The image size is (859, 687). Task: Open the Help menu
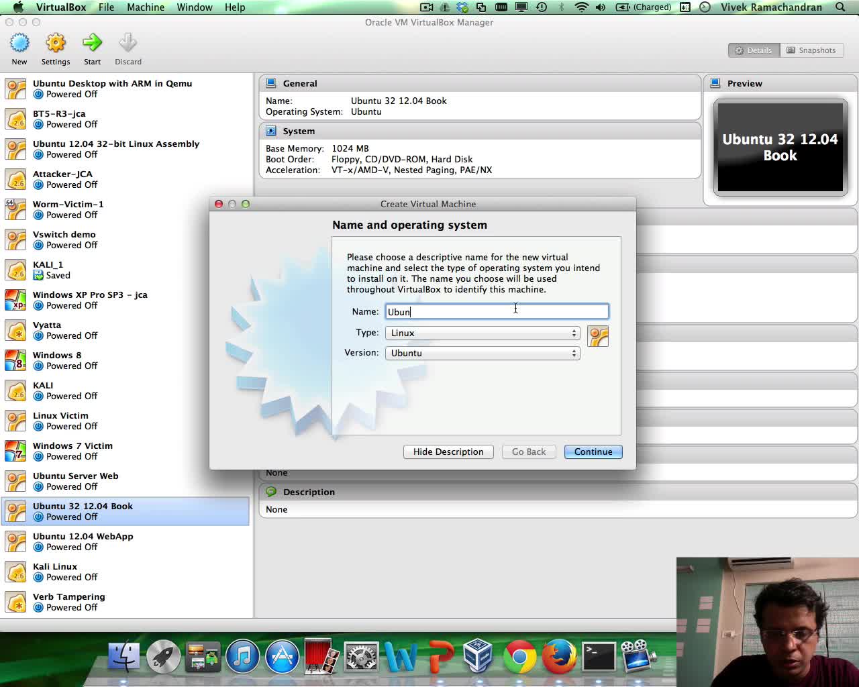click(235, 7)
